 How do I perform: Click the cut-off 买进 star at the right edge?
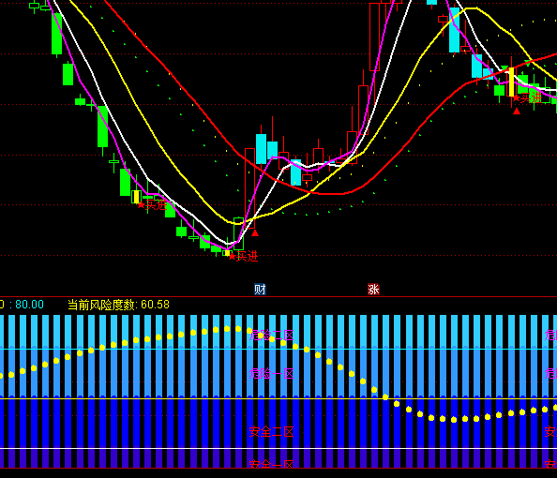516,98
